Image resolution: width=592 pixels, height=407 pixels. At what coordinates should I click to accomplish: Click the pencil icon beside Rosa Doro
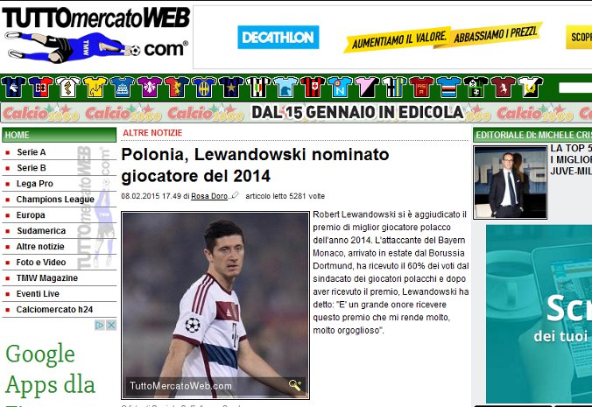[x=235, y=195]
